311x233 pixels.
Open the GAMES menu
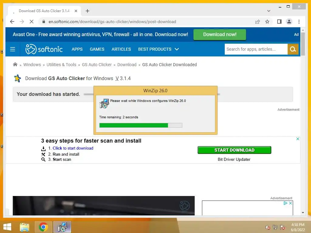[97, 49]
